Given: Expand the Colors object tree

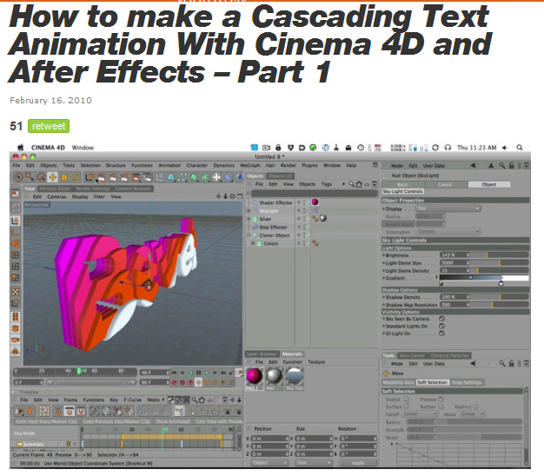Looking at the screenshot, I should coord(253,243).
